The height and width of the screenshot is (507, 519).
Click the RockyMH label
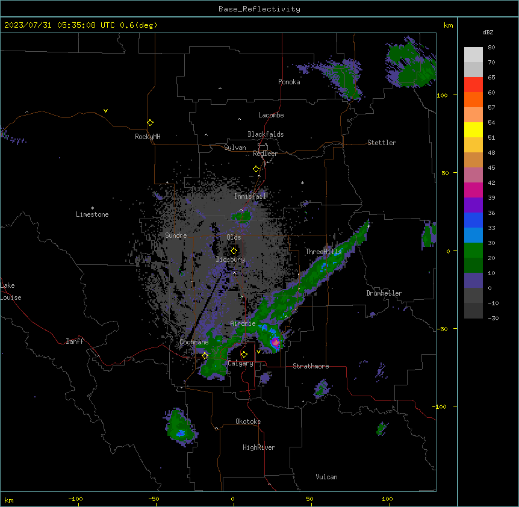click(x=148, y=136)
